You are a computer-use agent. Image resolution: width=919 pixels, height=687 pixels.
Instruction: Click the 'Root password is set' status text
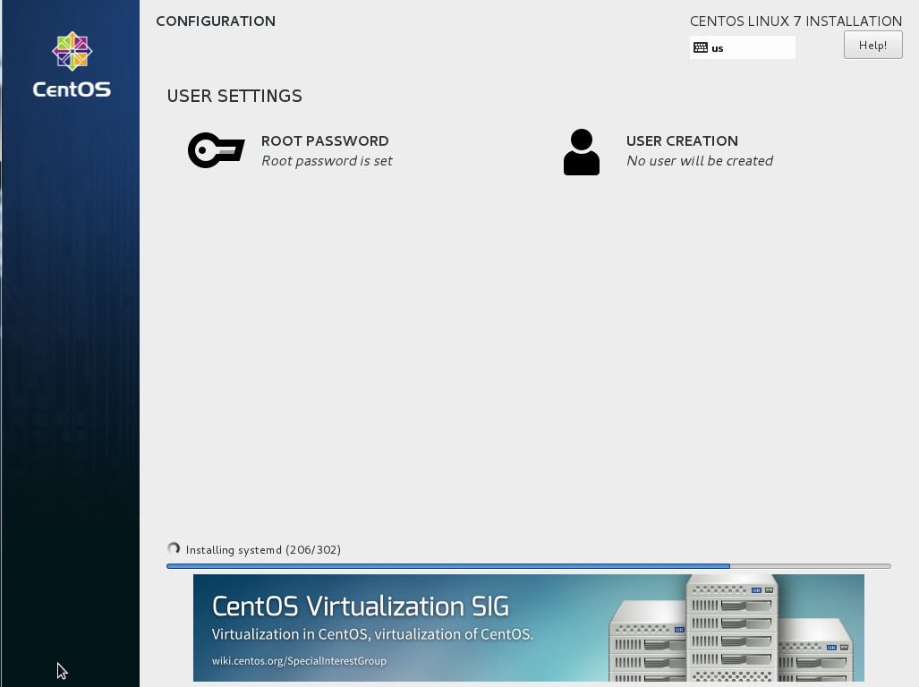327,161
